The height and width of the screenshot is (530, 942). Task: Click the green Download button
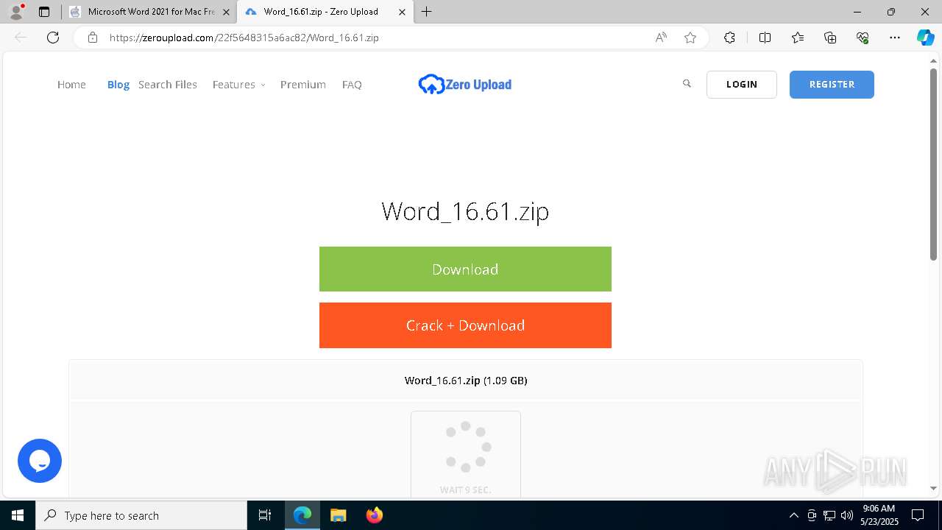pos(465,269)
